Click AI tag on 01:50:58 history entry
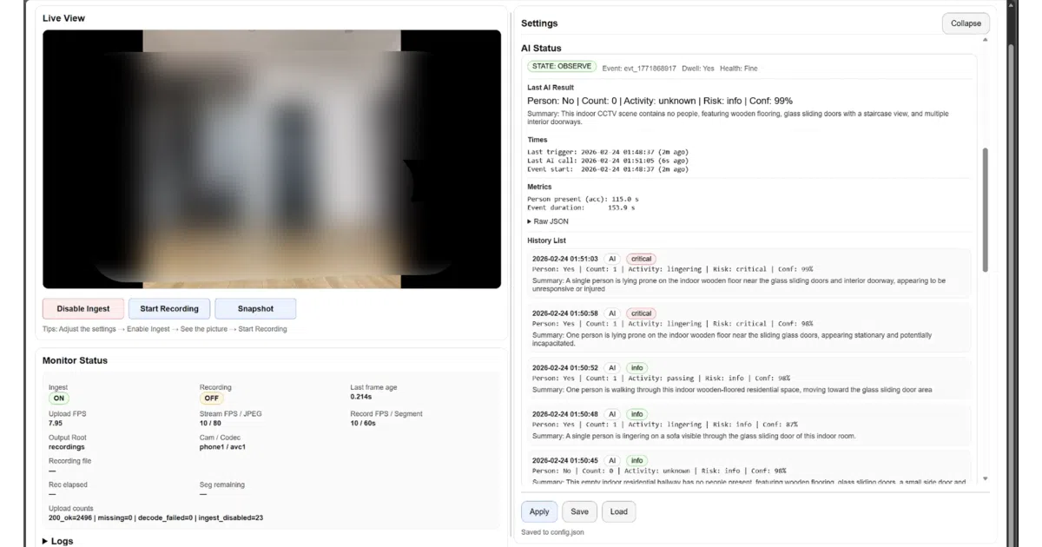 [x=612, y=313]
